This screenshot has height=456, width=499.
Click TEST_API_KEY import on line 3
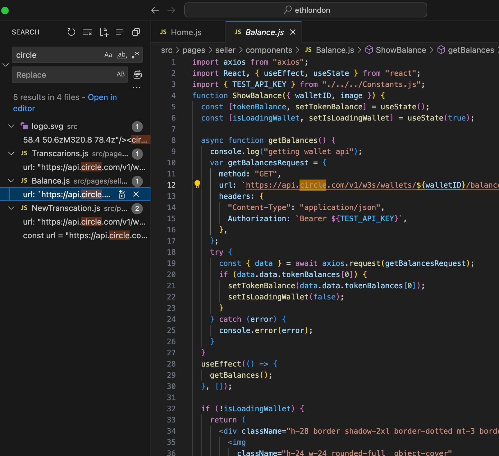click(x=259, y=84)
